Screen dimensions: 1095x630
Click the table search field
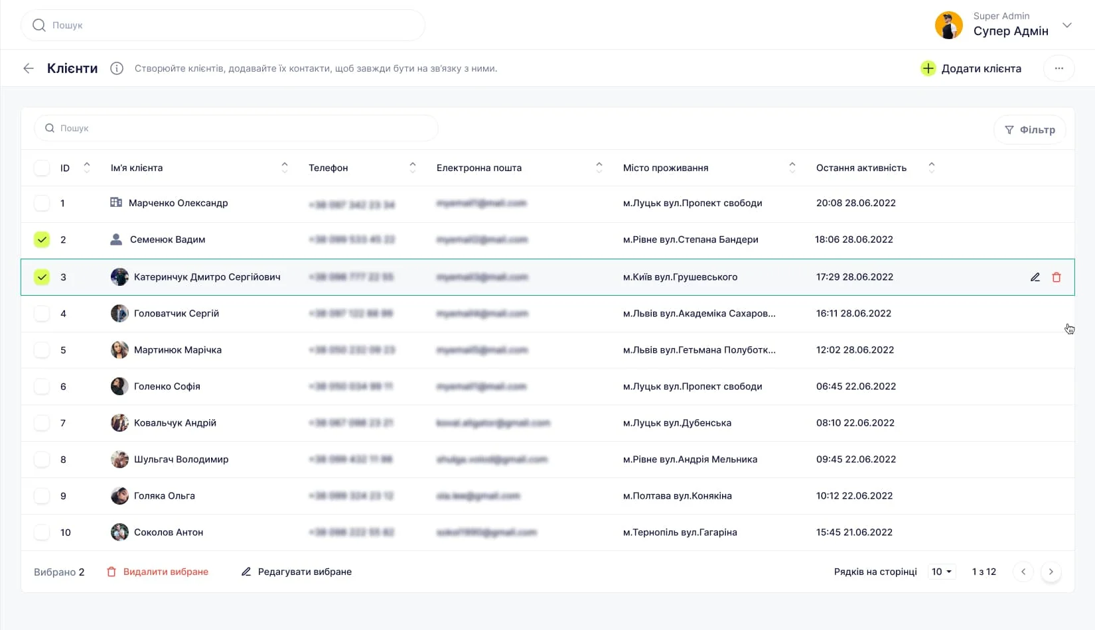click(x=236, y=128)
